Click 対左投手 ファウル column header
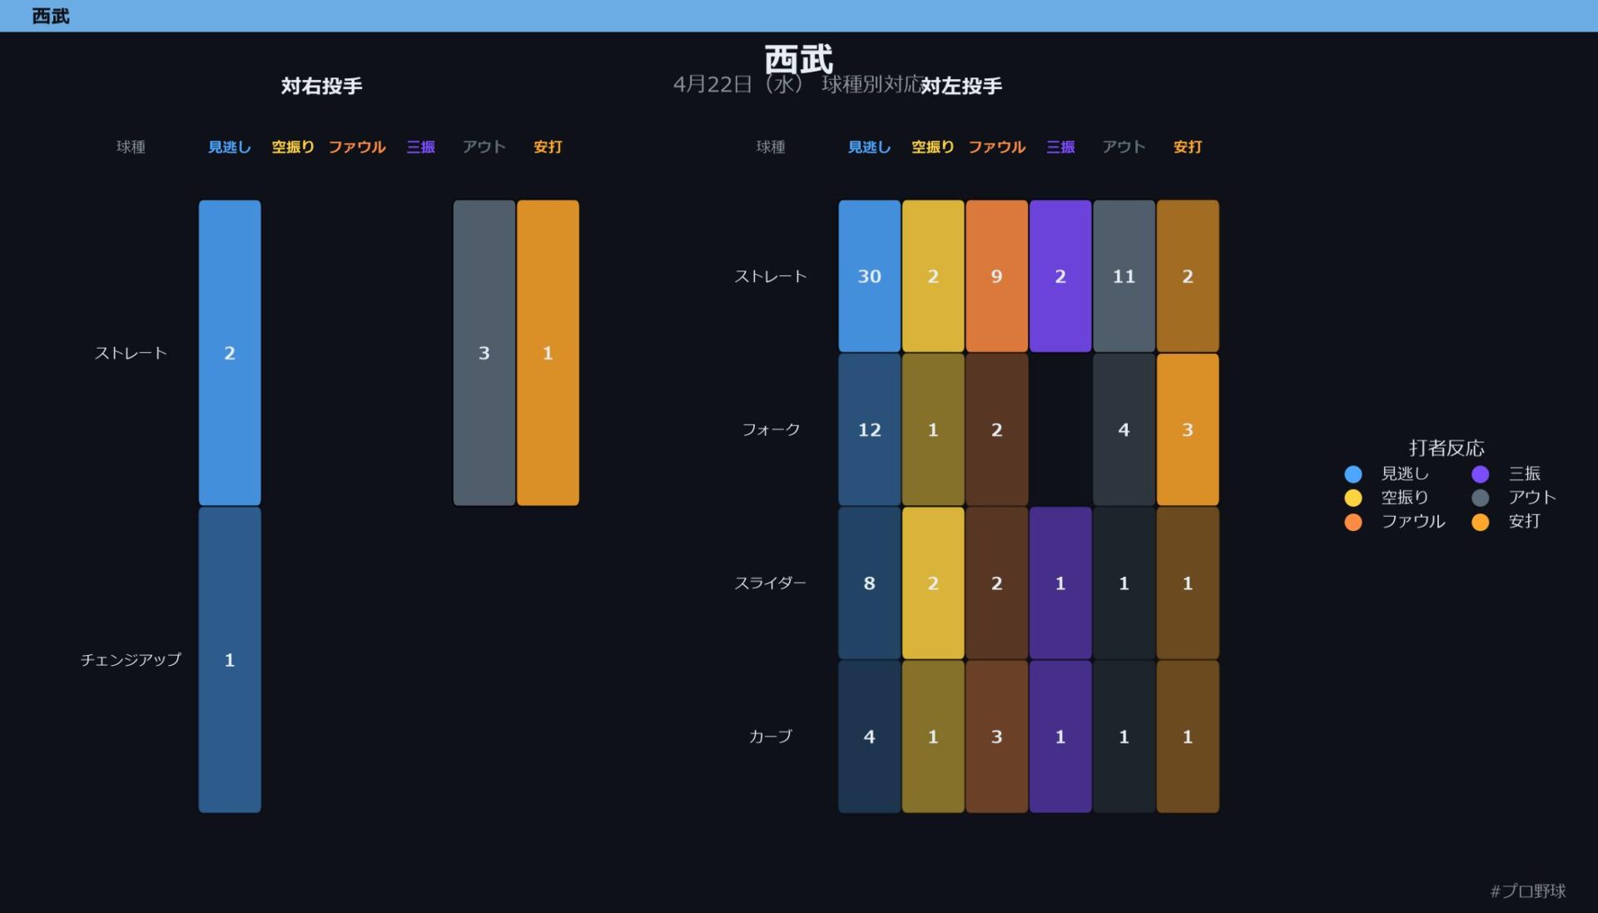Viewport: 1598px width, 913px height. click(997, 147)
